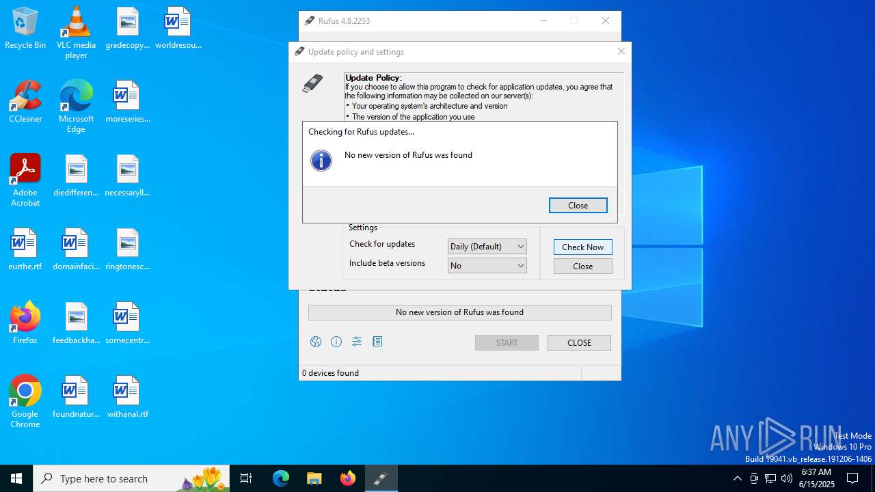875x492 pixels.
Task: Select eurthe.rtf desktop file
Action: (25, 249)
